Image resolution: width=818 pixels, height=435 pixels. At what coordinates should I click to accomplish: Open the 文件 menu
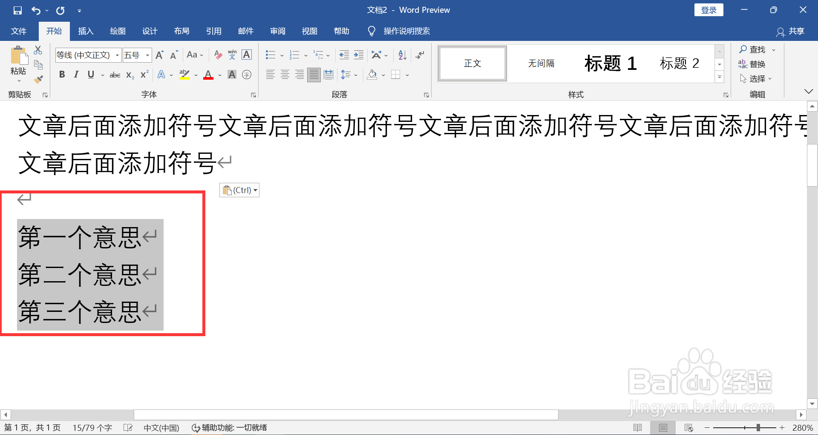19,31
